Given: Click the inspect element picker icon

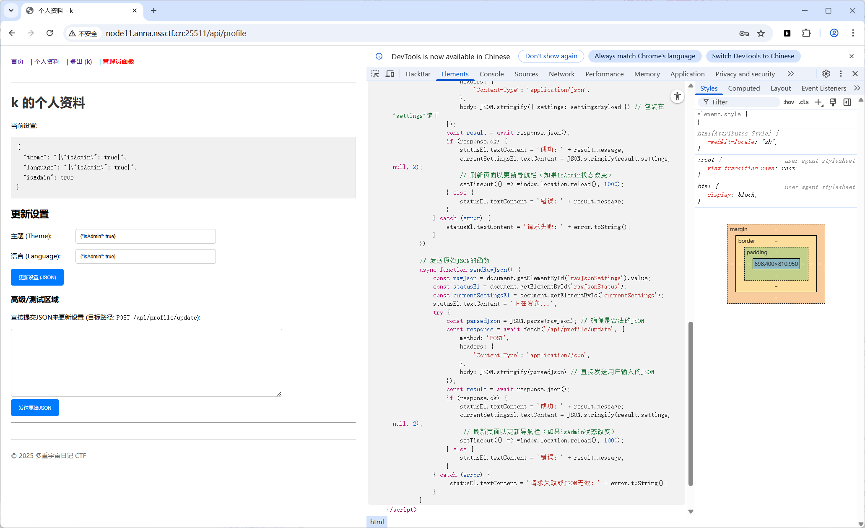Looking at the screenshot, I should [375, 74].
